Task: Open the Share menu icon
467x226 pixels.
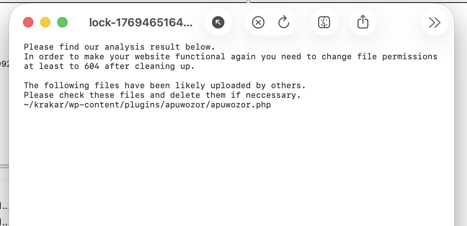Action: pos(363,23)
